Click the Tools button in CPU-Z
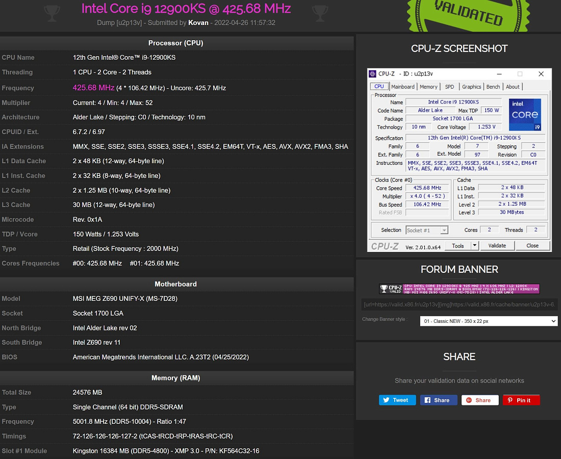This screenshot has height=459, width=561. [457, 245]
